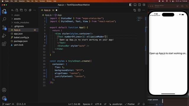Place cursor on line 8 text content
The image size is (189, 106).
point(87,40)
